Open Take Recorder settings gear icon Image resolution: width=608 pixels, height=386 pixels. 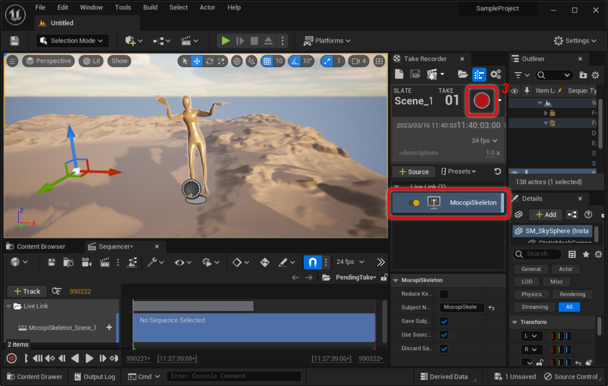(496, 74)
